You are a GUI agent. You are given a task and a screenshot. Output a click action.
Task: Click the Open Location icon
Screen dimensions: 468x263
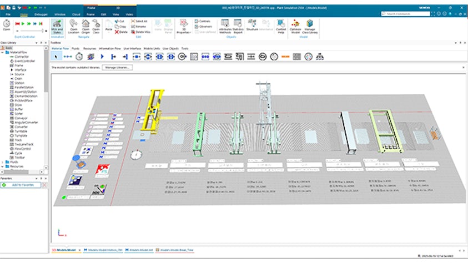pyautogui.click(x=73, y=23)
